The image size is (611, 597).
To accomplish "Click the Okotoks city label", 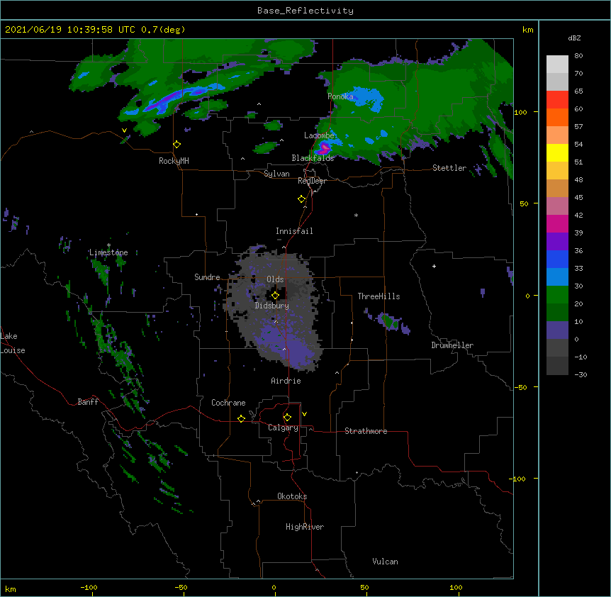I will tap(292, 496).
